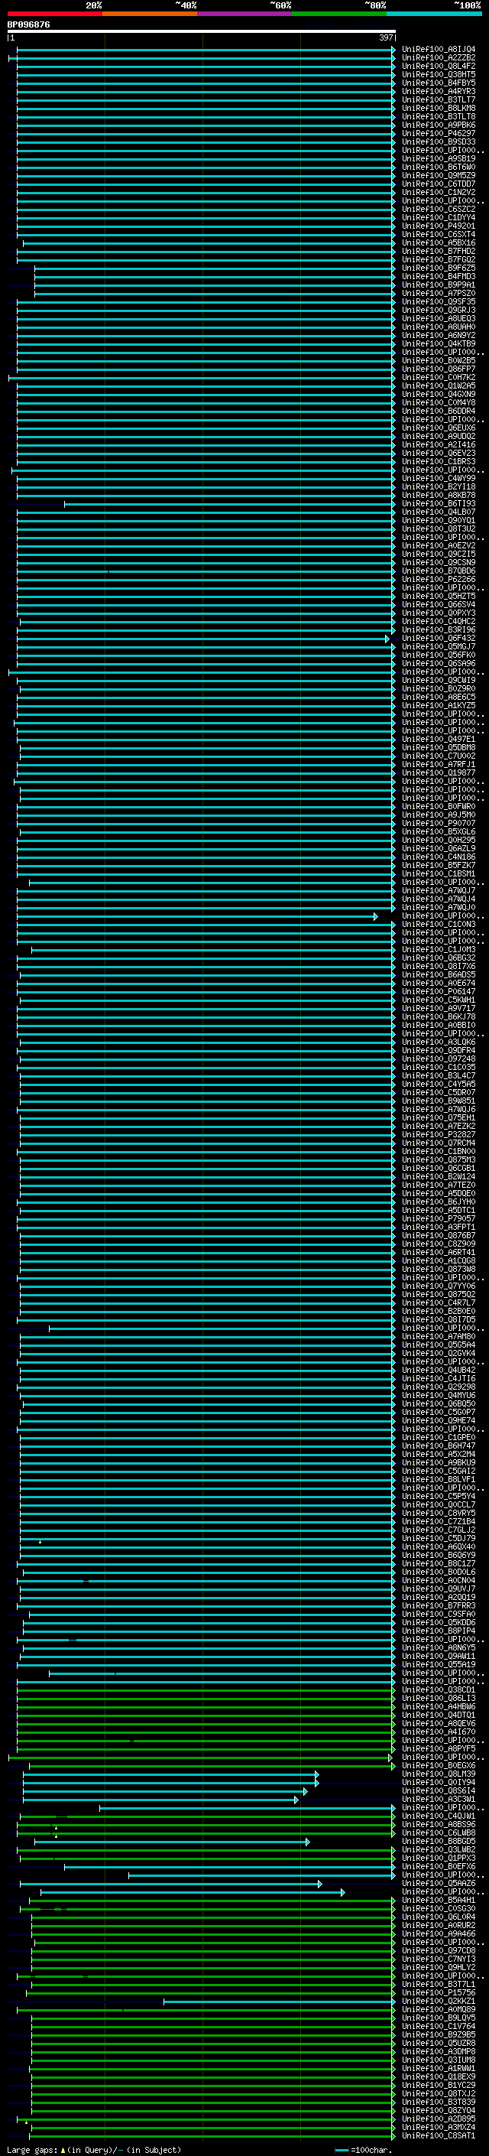Click label UniRef100_B9LQV5

438,2018
